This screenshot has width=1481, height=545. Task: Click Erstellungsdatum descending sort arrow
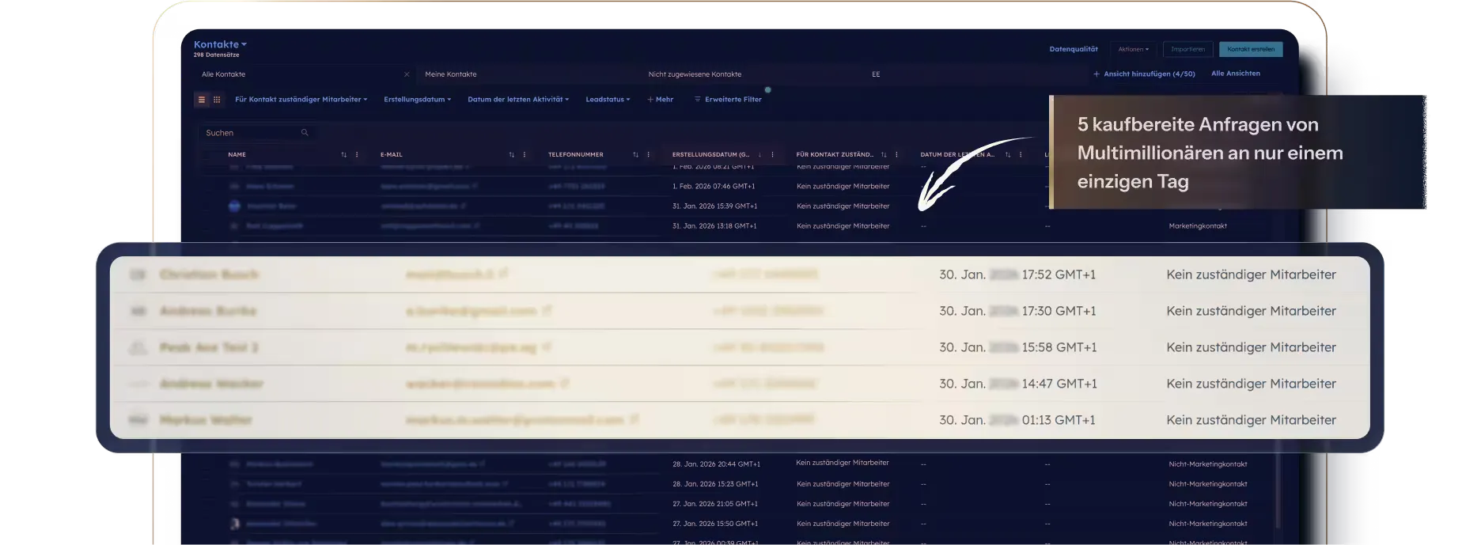tap(760, 155)
